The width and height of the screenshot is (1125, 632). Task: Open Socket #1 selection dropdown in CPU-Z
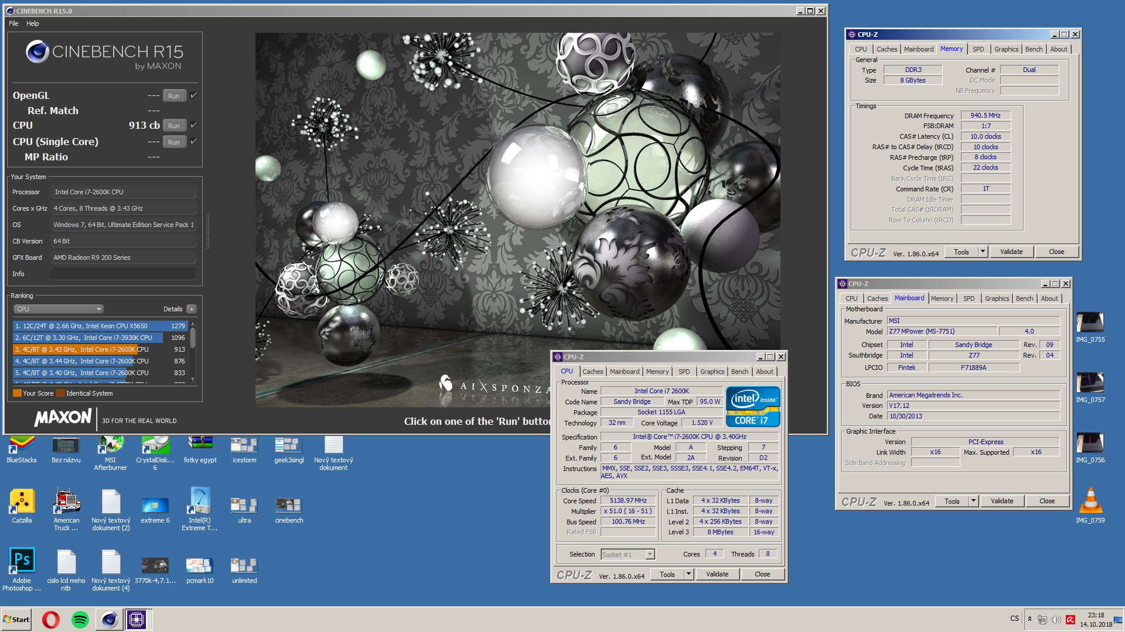(x=628, y=554)
